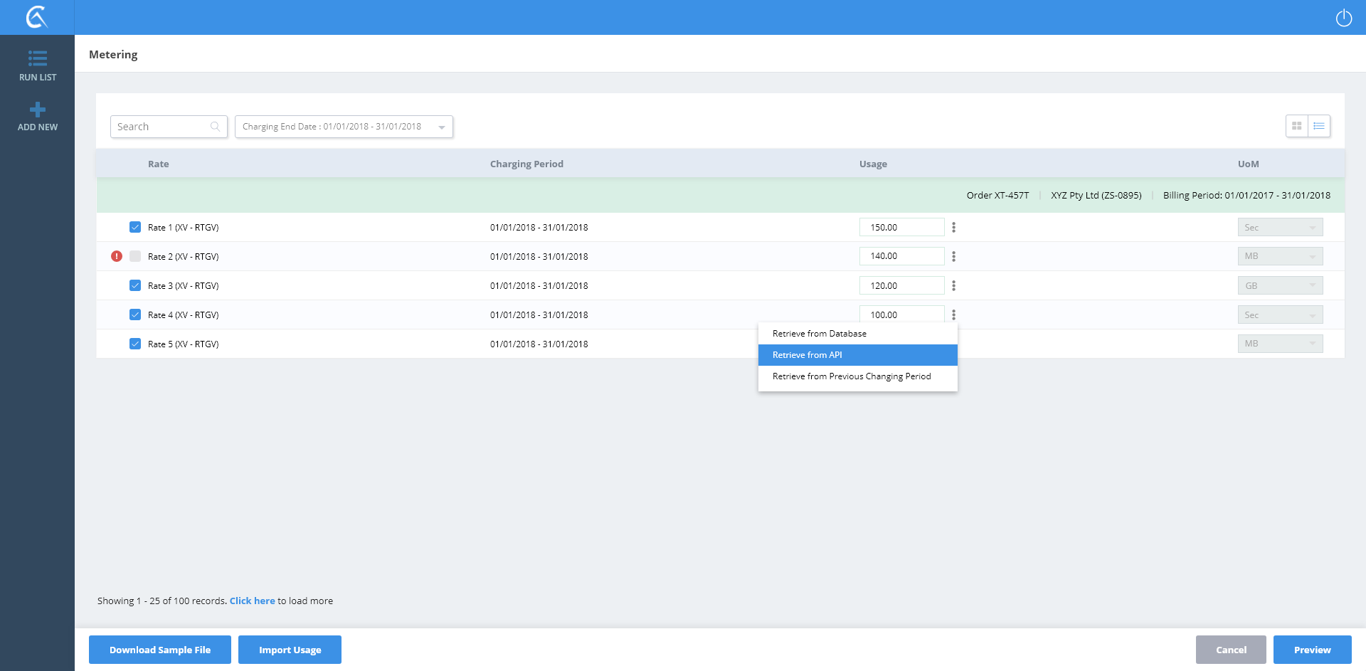
Task: Switch to grid view layout
Action: tap(1297, 126)
